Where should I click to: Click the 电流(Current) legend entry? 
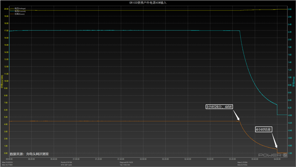(18, 11)
